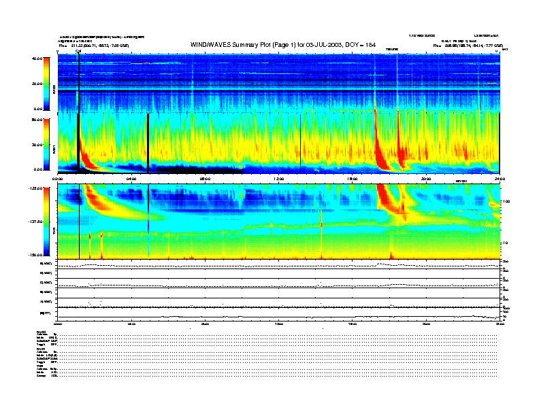Image resolution: width=539 pixels, height=416 pixels.
Task: Click the black vertical gap in RAD1 near 05:00
Action: [x=148, y=143]
